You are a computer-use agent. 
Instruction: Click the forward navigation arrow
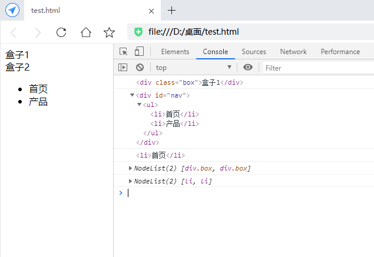click(x=38, y=32)
